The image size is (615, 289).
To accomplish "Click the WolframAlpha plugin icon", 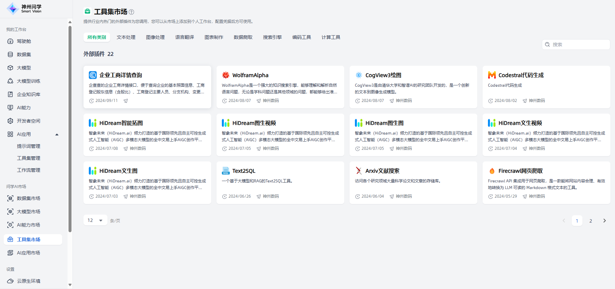I will pyautogui.click(x=226, y=75).
